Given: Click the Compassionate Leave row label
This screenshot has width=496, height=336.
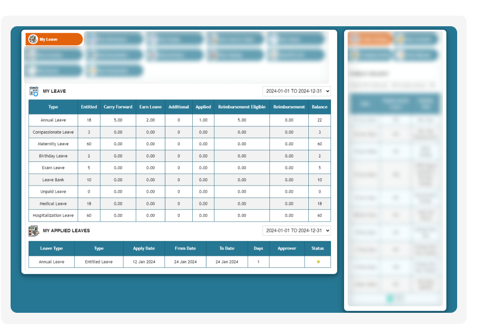Looking at the screenshot, I should point(53,132).
